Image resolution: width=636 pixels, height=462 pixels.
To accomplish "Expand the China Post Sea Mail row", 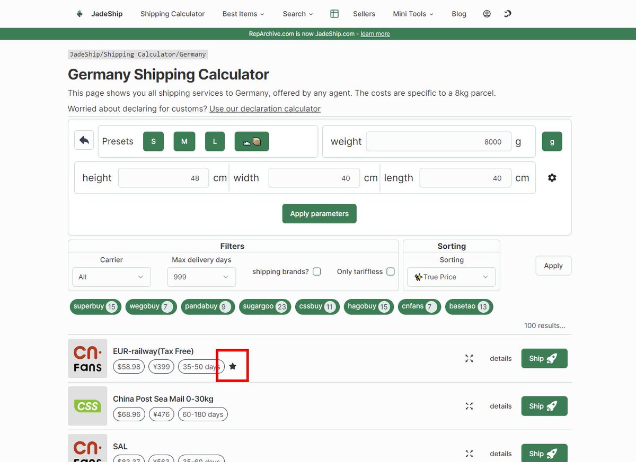I will click(469, 406).
